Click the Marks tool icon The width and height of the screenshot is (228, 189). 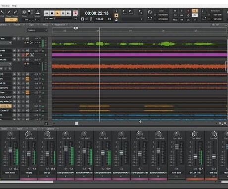coord(38,12)
